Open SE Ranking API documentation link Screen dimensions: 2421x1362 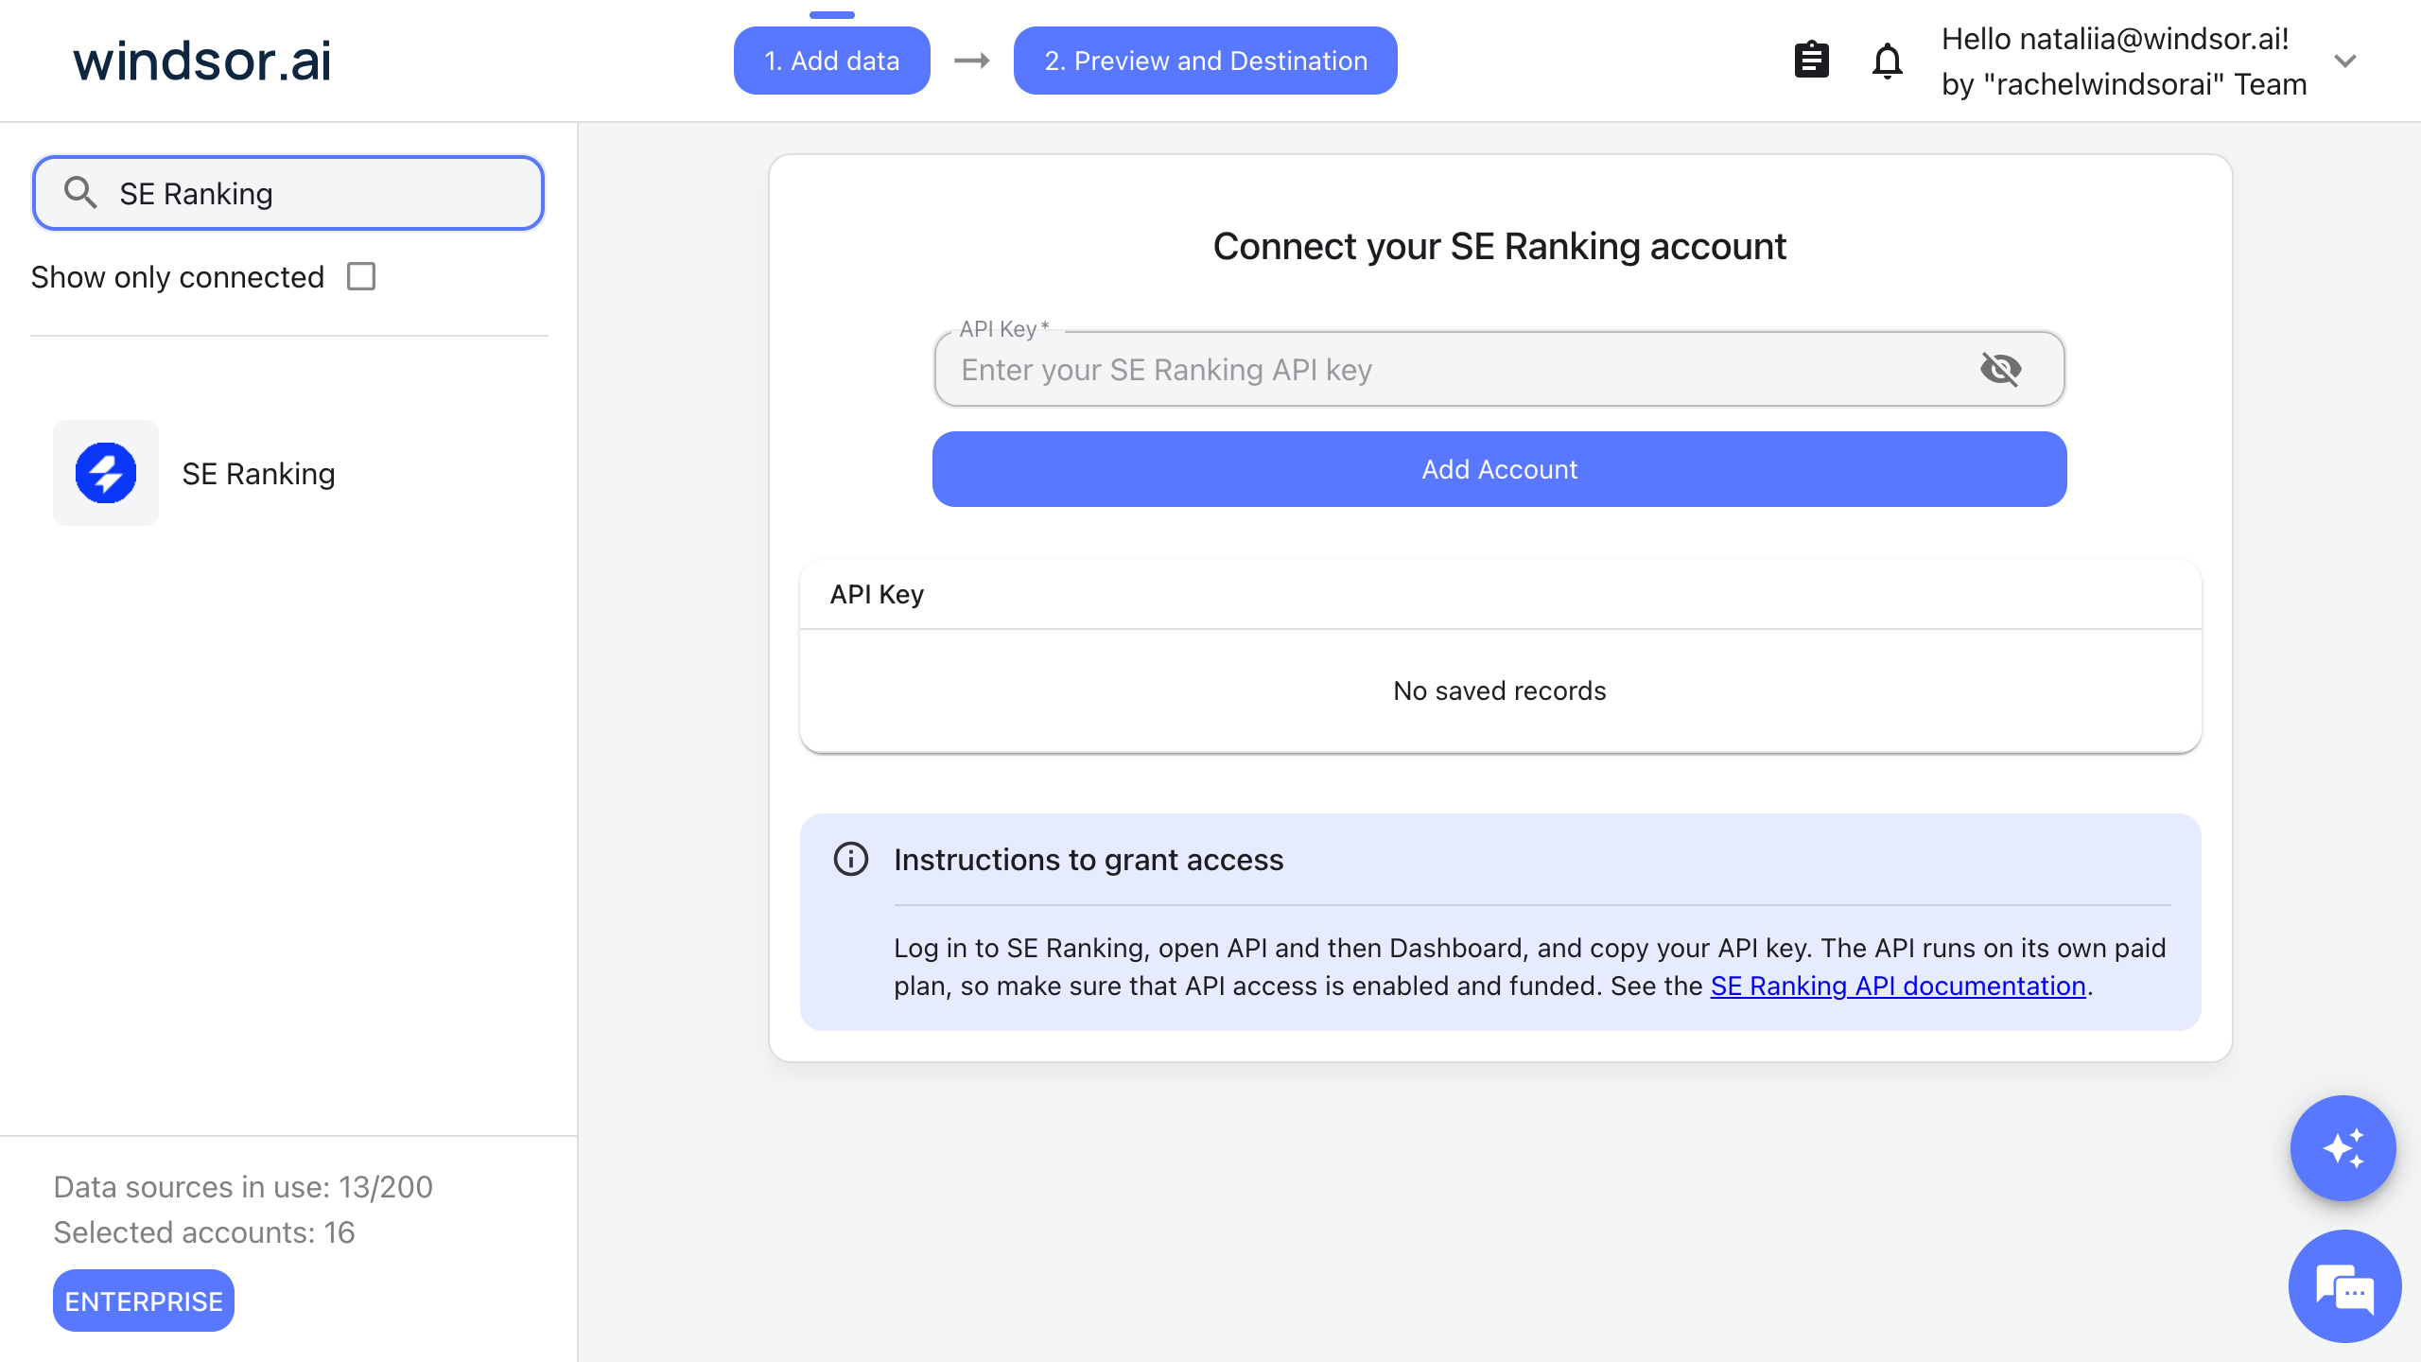1898,986
